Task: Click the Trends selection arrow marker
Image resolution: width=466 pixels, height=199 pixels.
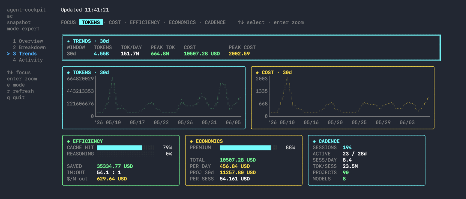Action: (x=8, y=54)
